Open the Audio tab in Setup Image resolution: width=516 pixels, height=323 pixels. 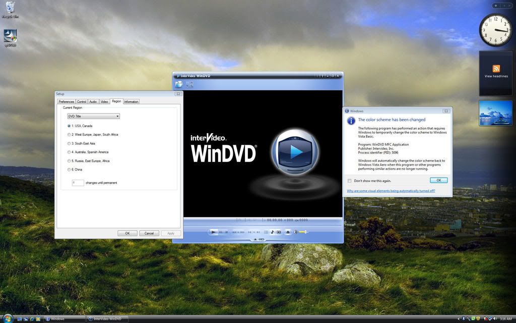93,101
